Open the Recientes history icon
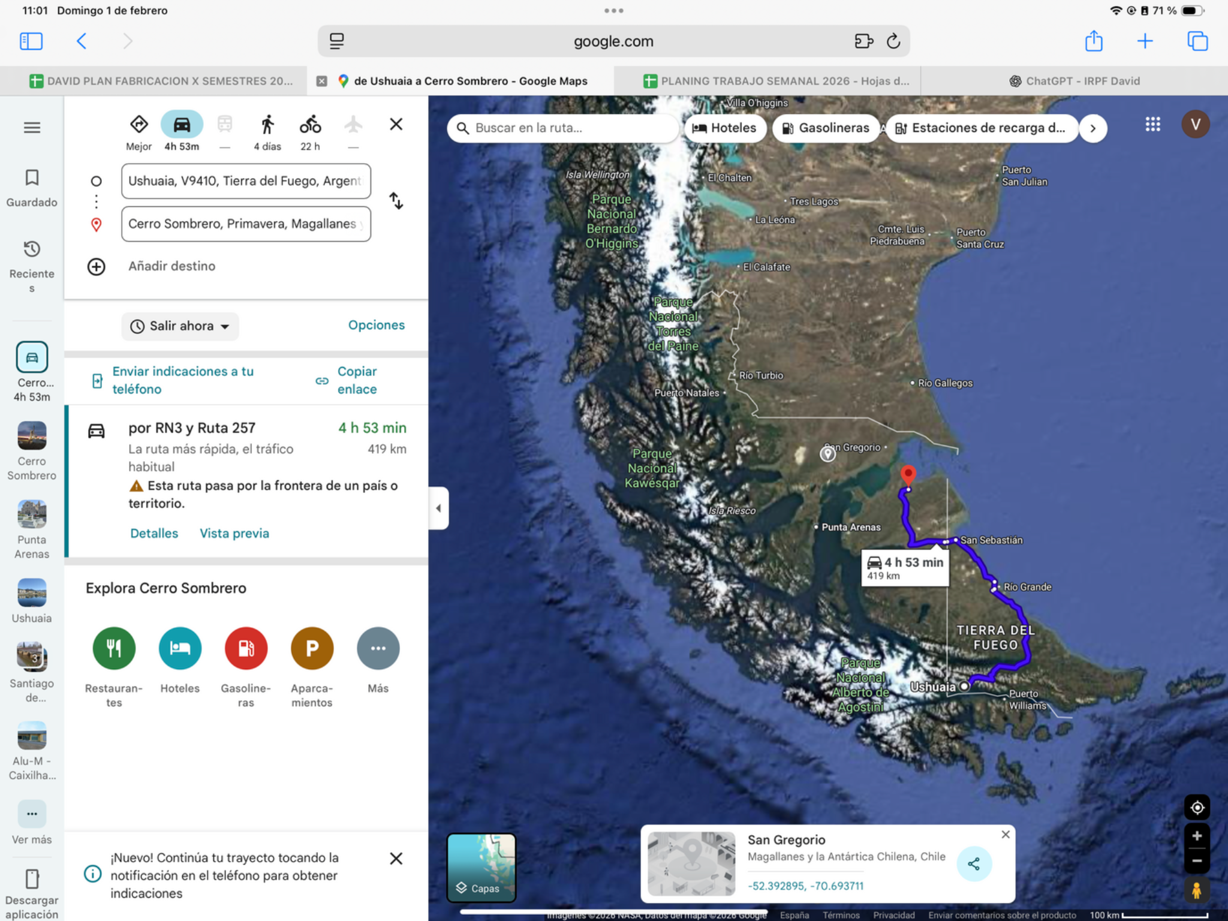 (x=32, y=249)
